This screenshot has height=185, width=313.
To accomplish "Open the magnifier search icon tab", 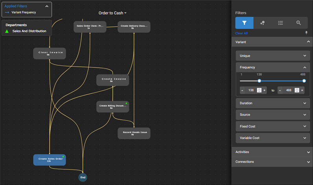I will 298,23.
